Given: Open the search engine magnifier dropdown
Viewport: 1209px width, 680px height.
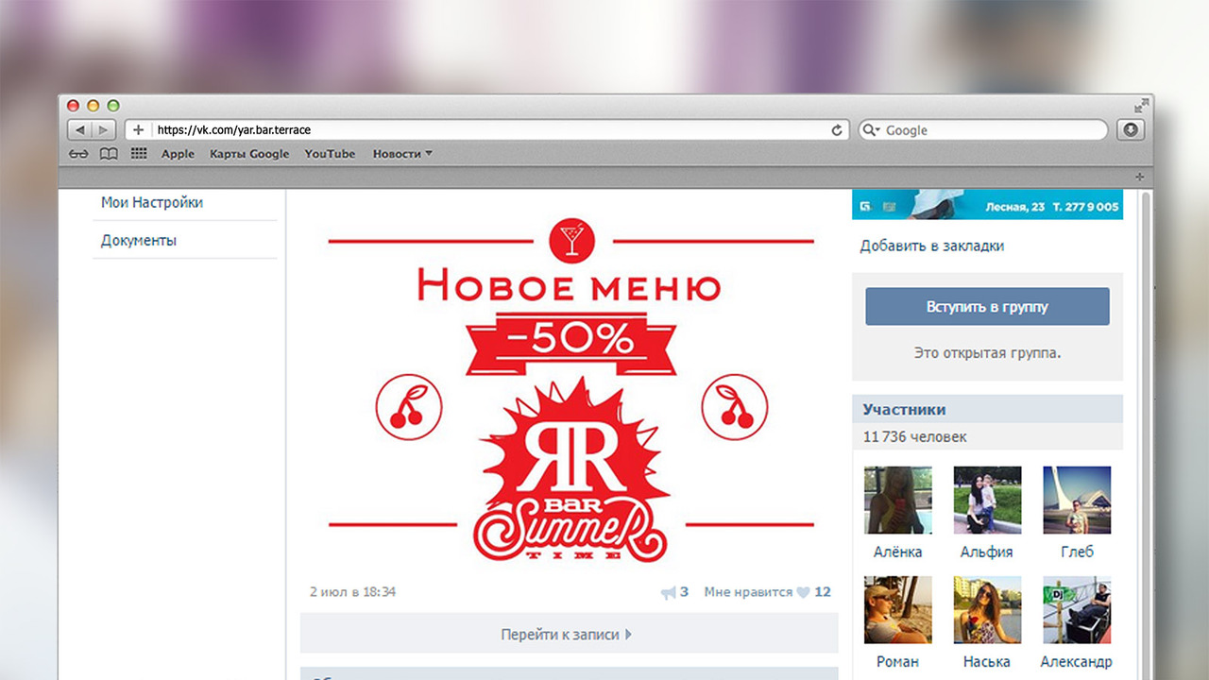Looking at the screenshot, I should pyautogui.click(x=871, y=130).
